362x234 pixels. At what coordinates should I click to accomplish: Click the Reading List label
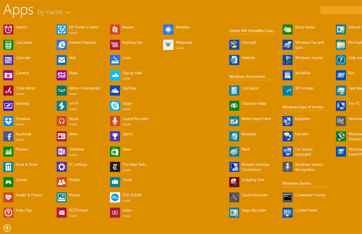pyautogui.click(x=132, y=43)
